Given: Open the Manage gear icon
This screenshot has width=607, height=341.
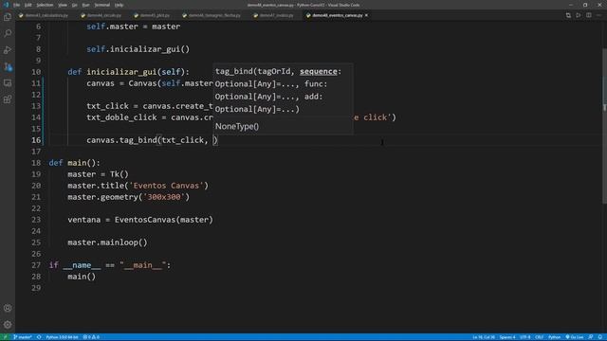Looking at the screenshot, I should [x=8, y=324].
